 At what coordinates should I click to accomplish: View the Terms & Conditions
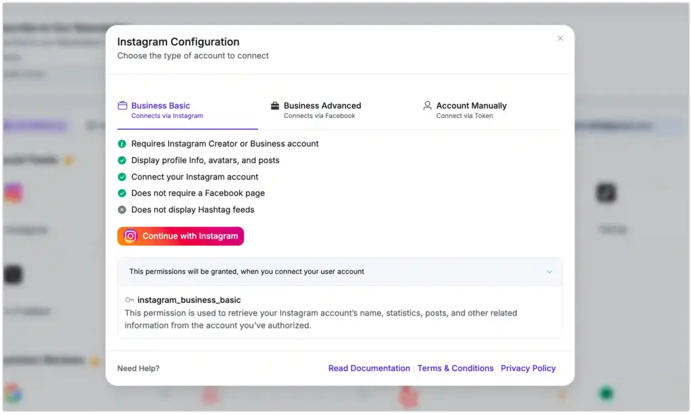[x=455, y=368]
